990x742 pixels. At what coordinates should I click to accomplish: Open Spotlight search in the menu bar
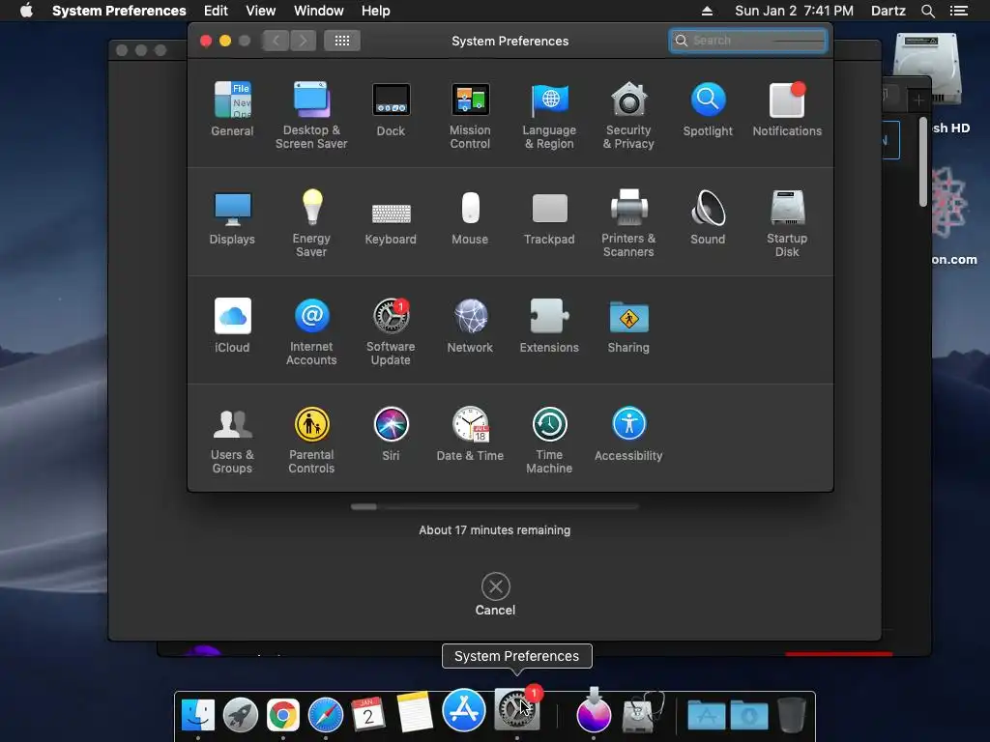tap(927, 11)
